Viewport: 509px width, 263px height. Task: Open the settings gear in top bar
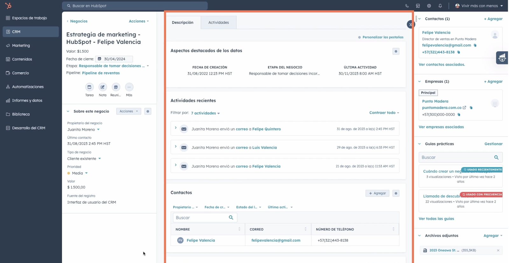[x=429, y=6]
